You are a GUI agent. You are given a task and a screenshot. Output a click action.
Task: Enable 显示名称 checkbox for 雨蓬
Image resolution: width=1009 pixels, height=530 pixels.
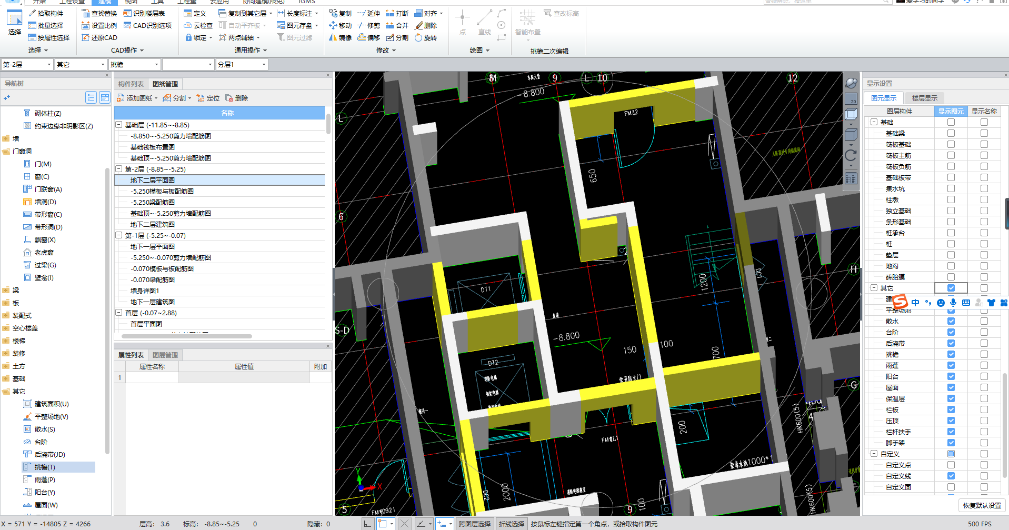coord(984,365)
